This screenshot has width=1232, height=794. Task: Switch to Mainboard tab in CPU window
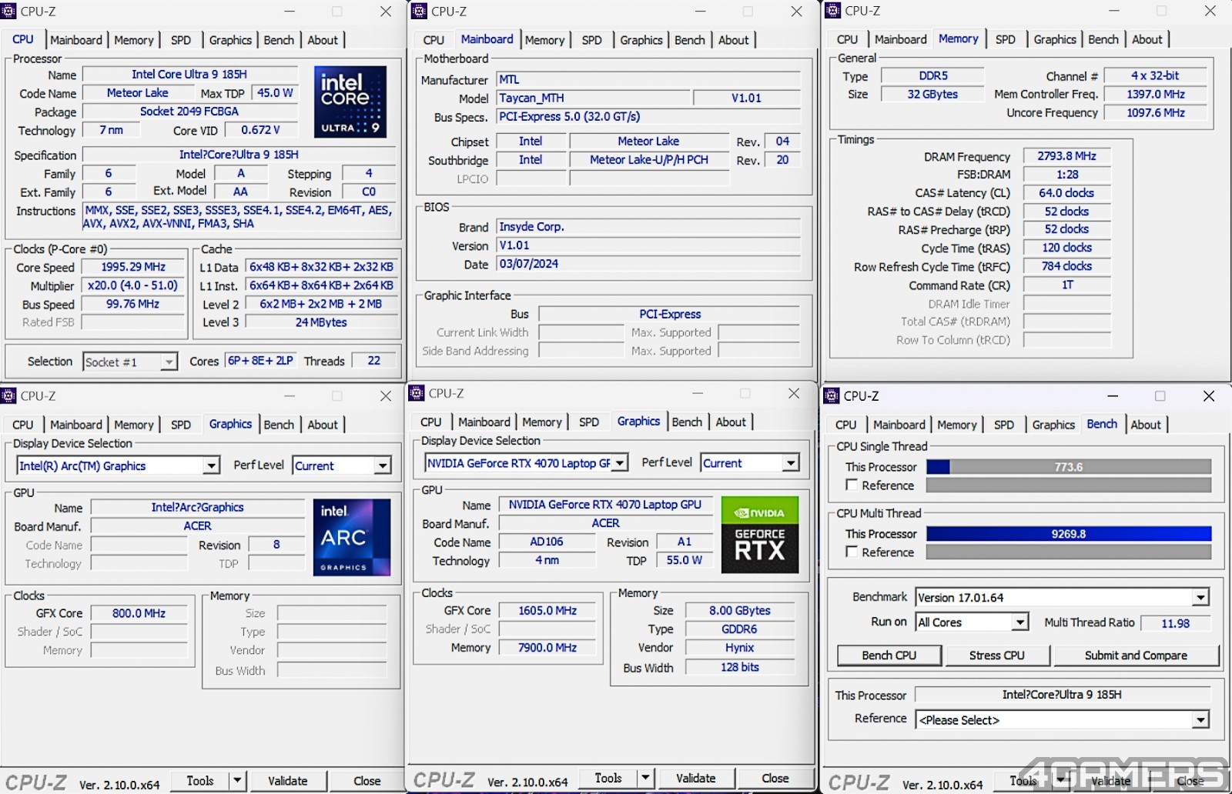76,40
